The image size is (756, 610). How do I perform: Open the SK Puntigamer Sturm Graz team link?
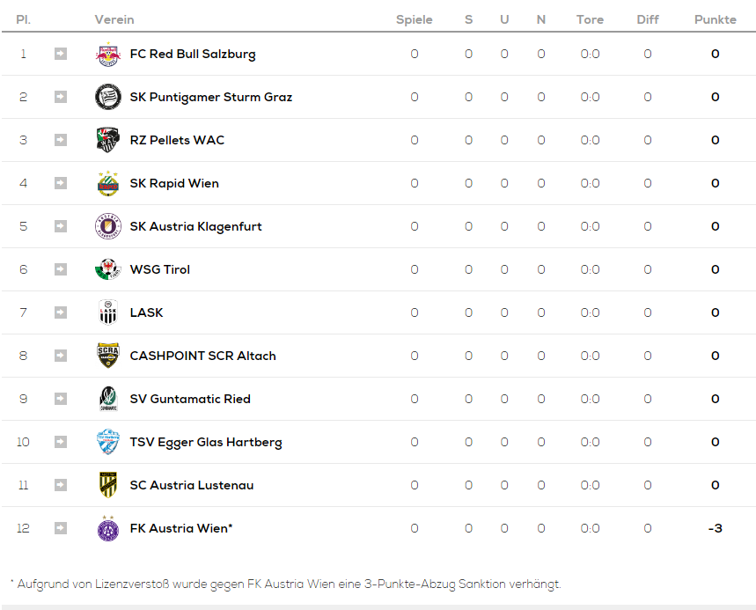coord(210,97)
